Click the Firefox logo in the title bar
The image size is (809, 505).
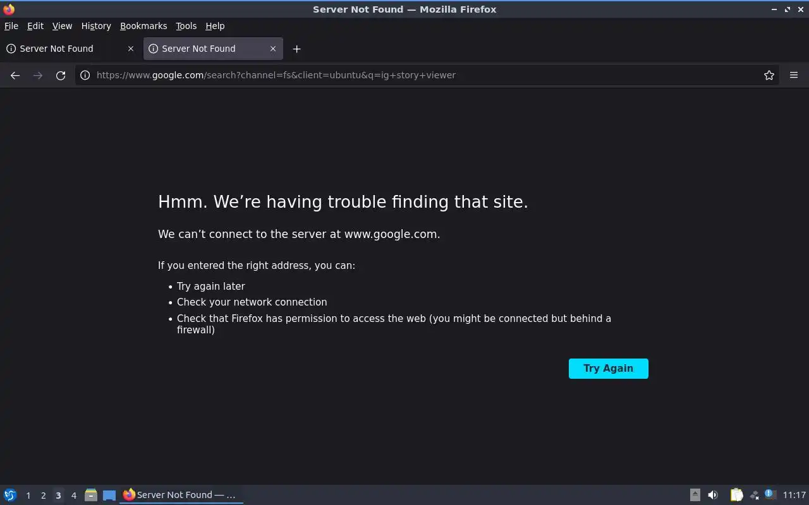click(9, 9)
